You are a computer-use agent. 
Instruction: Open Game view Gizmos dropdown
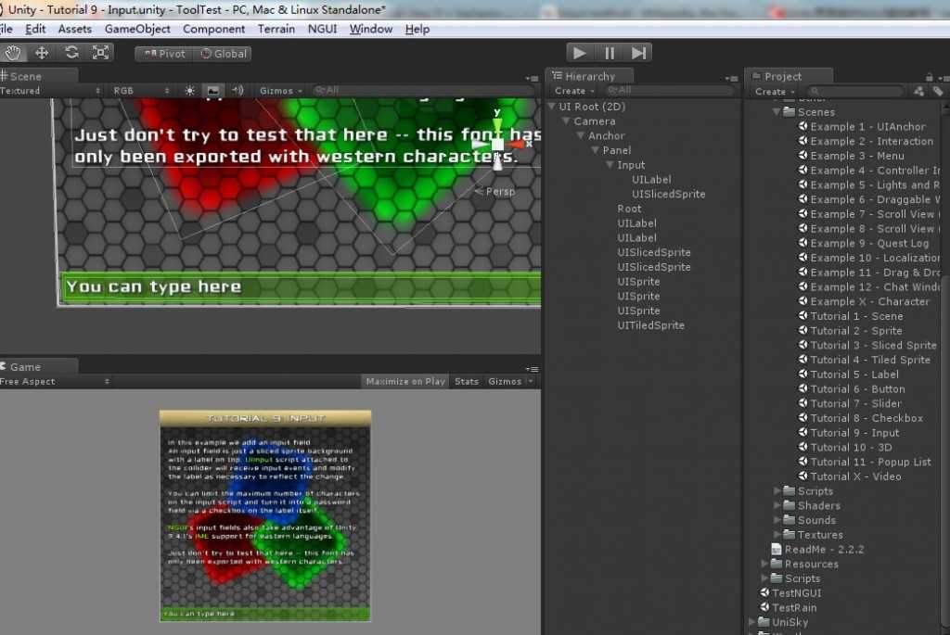[x=510, y=381]
